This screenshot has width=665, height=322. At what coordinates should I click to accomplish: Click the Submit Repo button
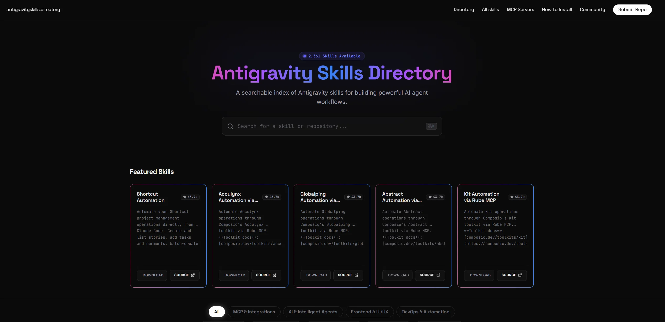click(632, 9)
